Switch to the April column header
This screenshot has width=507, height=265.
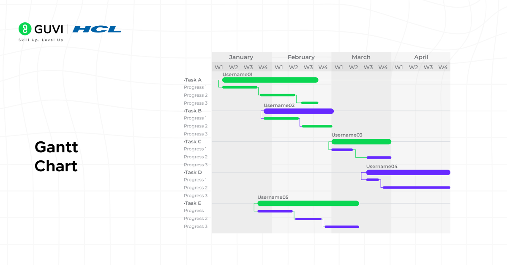(x=421, y=57)
